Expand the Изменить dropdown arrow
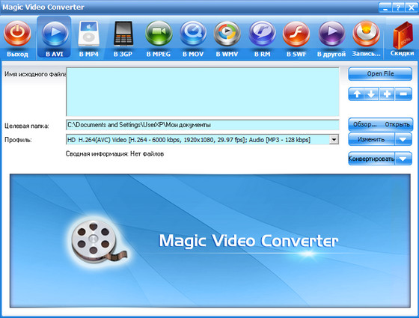The width and height of the screenshot is (419, 318). pos(403,139)
